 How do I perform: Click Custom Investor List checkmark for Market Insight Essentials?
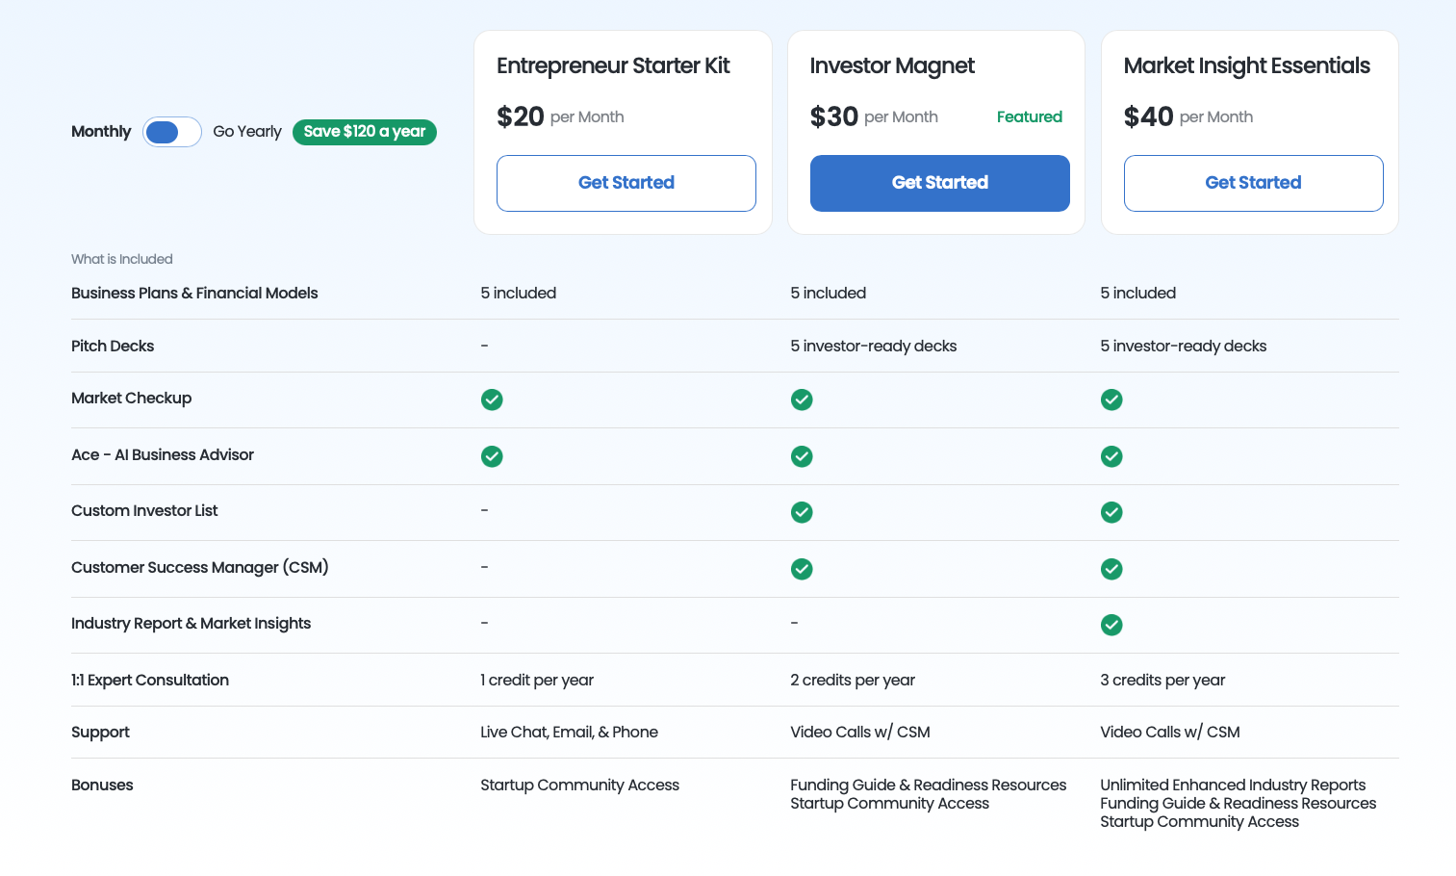tap(1111, 512)
